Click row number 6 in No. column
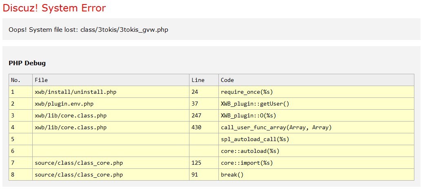 [x=20, y=151]
